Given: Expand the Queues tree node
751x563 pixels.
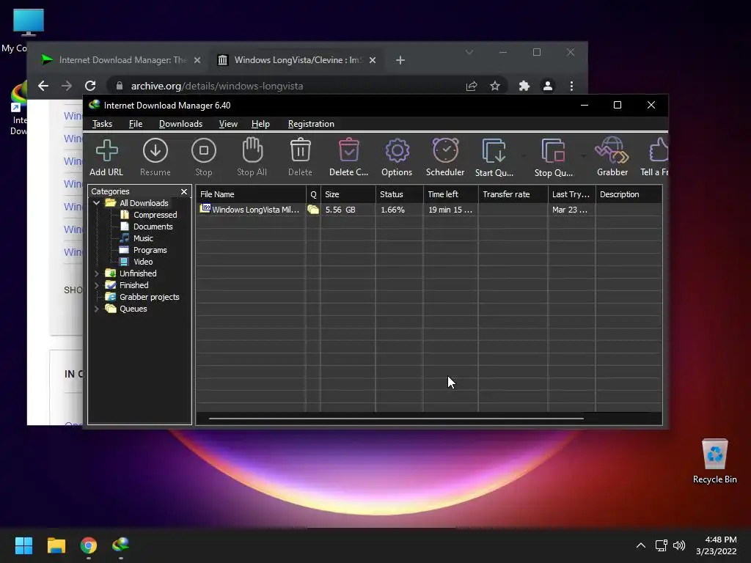Looking at the screenshot, I should pos(96,309).
